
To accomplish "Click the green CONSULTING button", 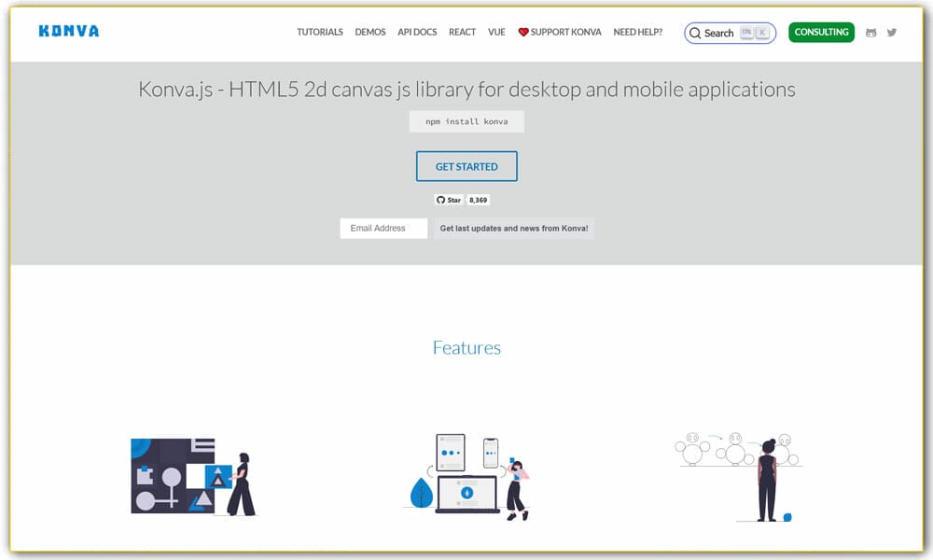I will (x=821, y=32).
